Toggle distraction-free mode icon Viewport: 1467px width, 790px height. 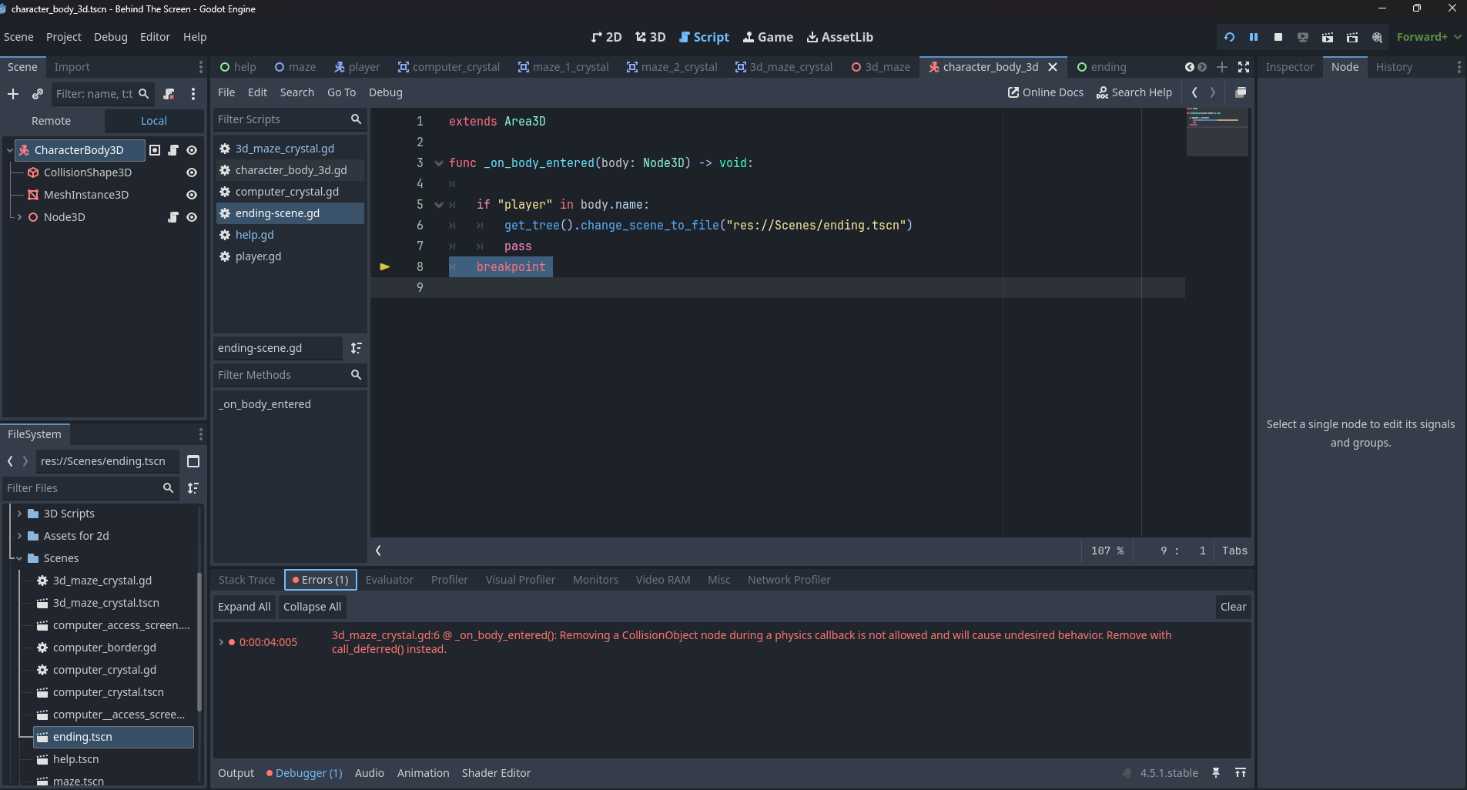click(x=1243, y=67)
